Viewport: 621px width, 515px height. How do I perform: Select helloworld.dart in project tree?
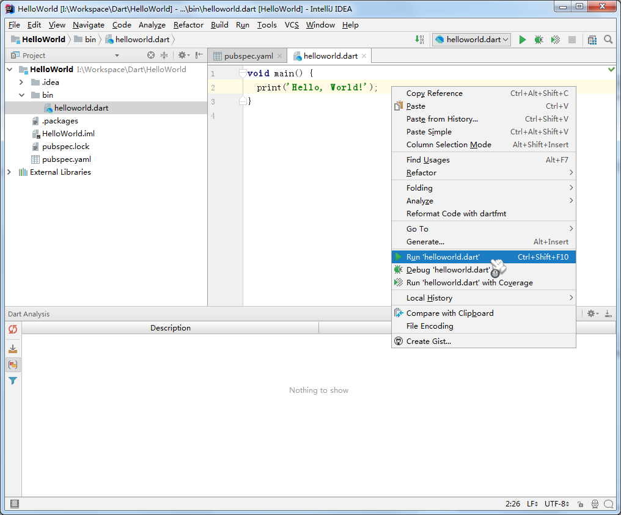[x=81, y=108]
